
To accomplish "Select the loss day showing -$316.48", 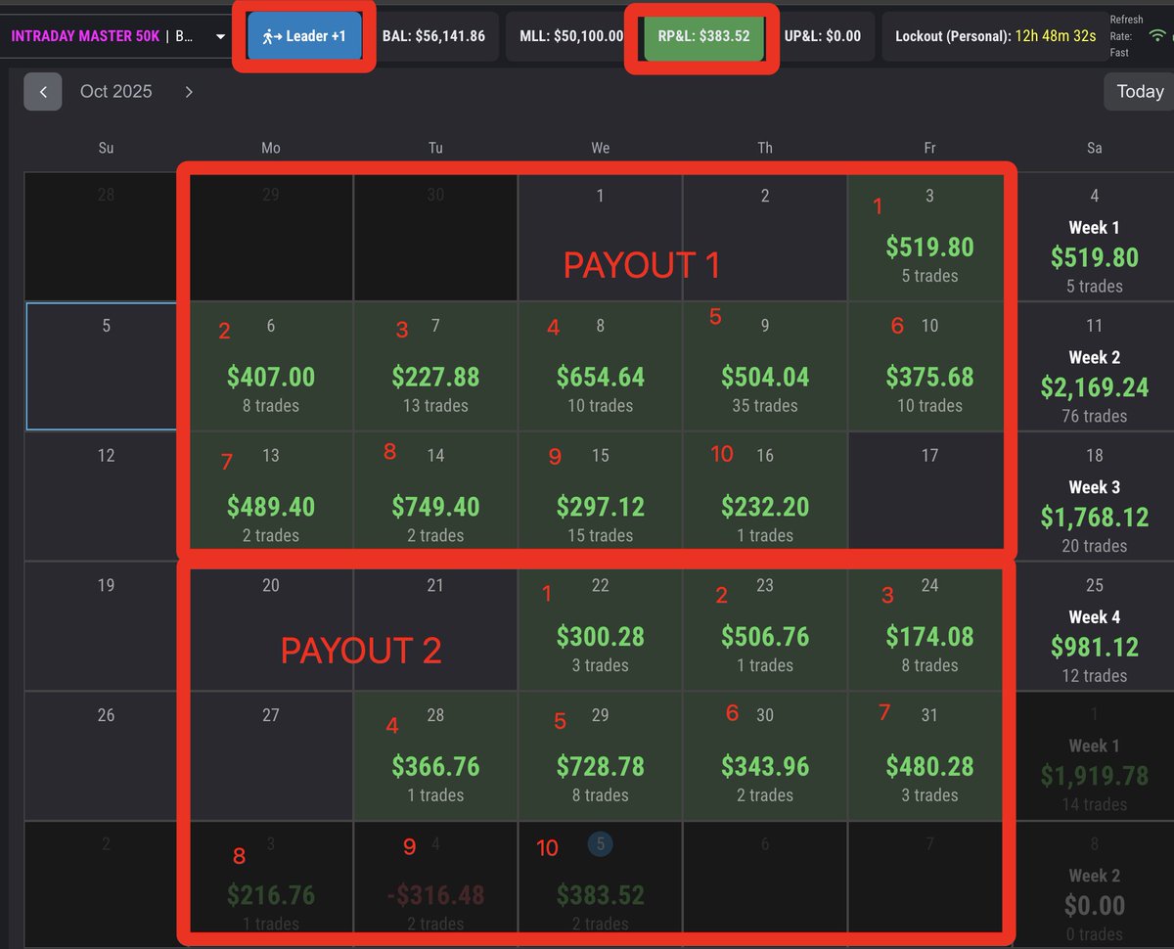I will 435,884.
